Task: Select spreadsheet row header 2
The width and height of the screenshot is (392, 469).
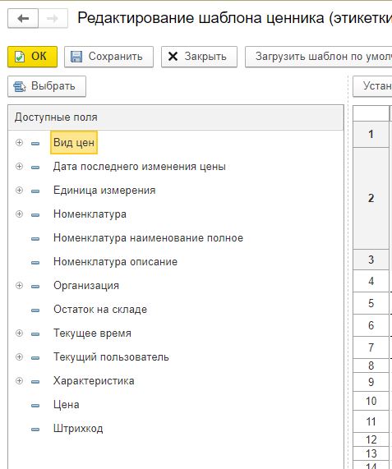Action: click(x=371, y=198)
